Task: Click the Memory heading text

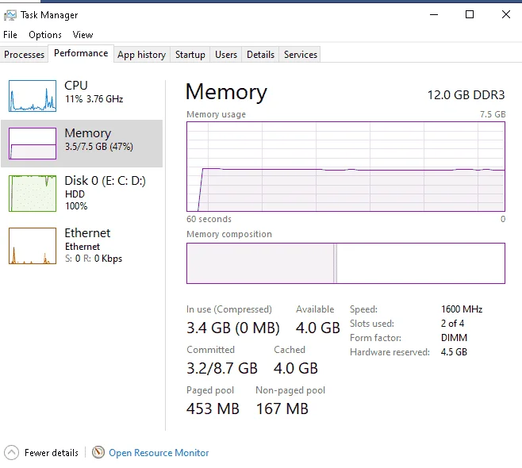Action: point(226,92)
